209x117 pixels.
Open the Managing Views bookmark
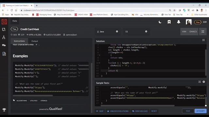[44, 15]
